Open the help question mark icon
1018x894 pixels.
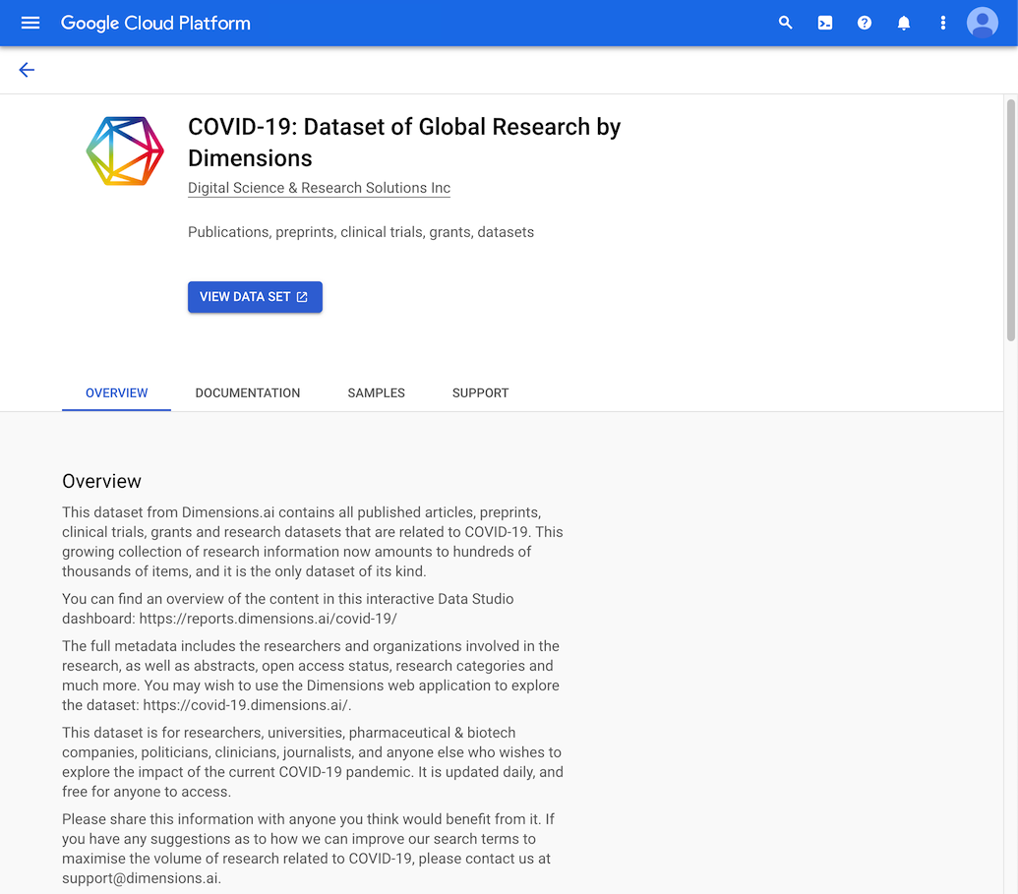click(865, 23)
